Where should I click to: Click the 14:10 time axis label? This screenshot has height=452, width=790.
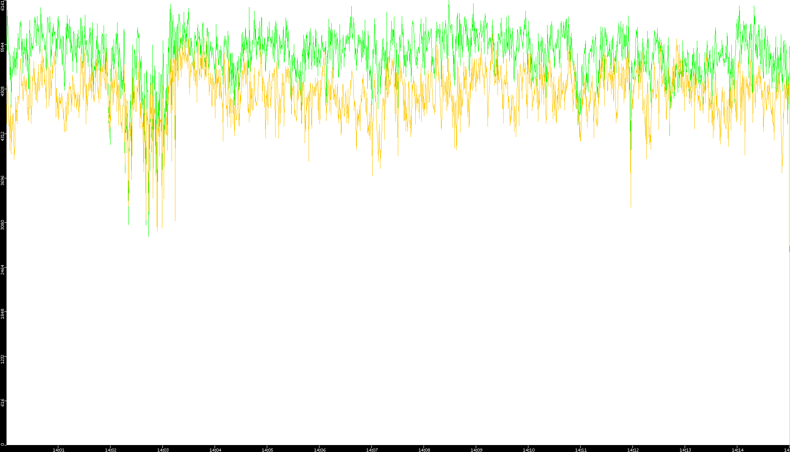[x=528, y=450]
